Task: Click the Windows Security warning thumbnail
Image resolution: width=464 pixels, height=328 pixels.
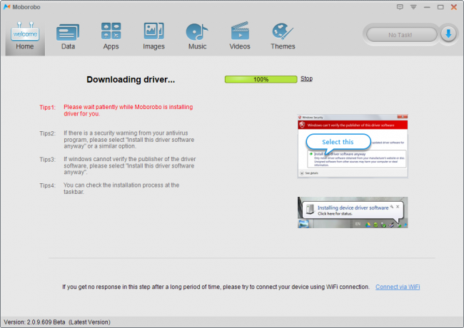Action: pyautogui.click(x=353, y=146)
